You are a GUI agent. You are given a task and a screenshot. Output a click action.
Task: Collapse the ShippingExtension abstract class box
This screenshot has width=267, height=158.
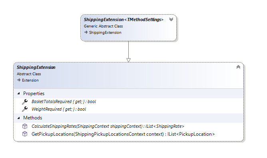(238, 67)
